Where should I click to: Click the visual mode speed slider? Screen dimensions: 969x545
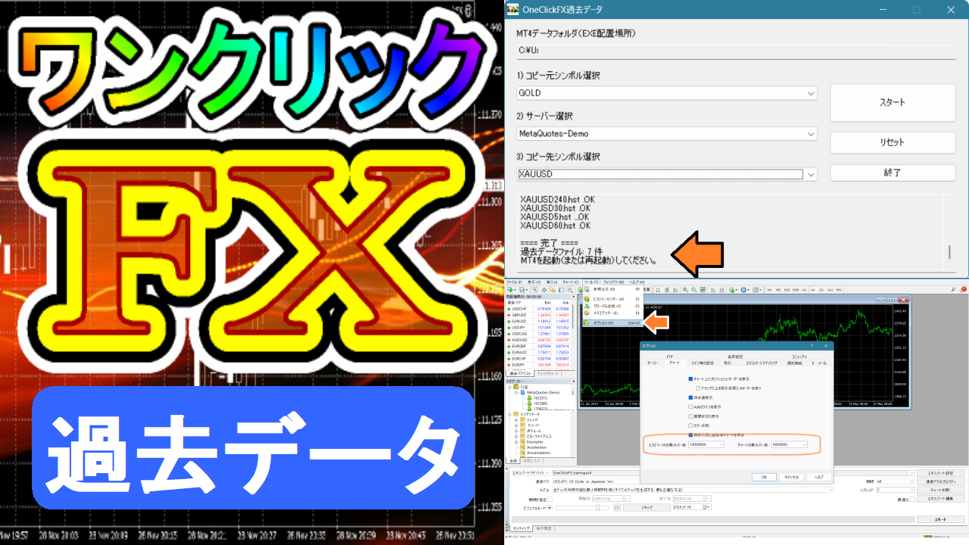click(598, 507)
